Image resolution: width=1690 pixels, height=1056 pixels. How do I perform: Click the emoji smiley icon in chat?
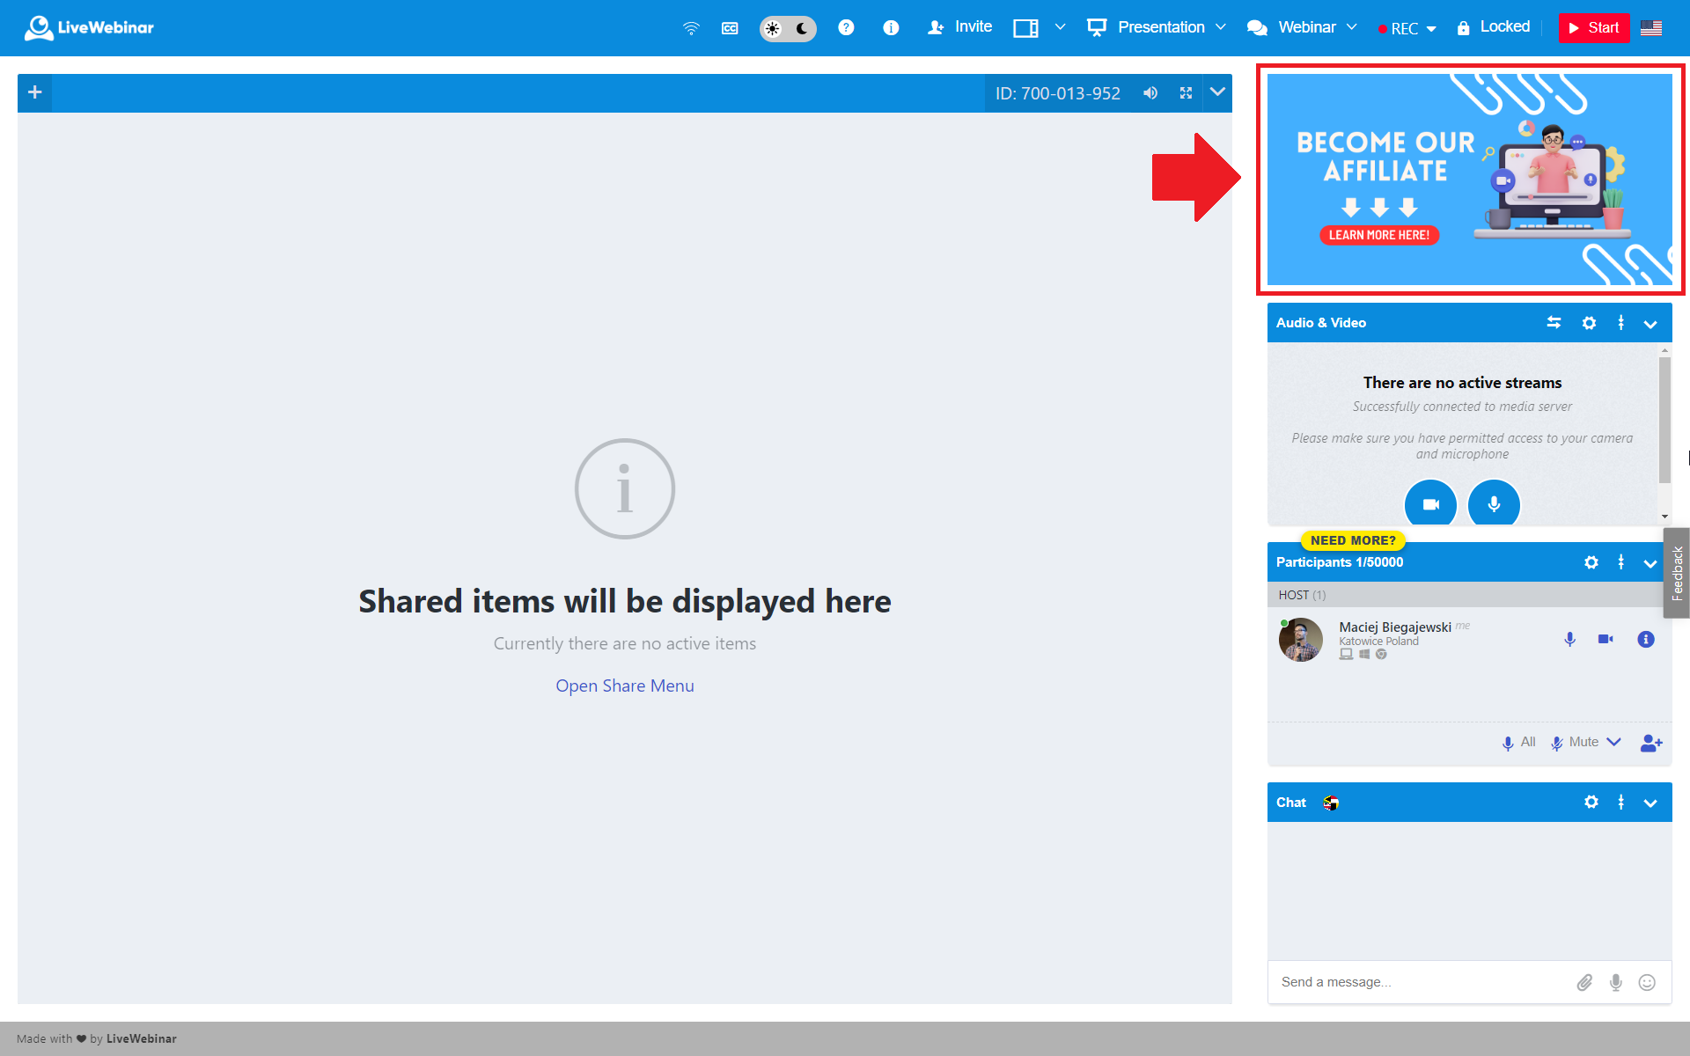(1647, 982)
